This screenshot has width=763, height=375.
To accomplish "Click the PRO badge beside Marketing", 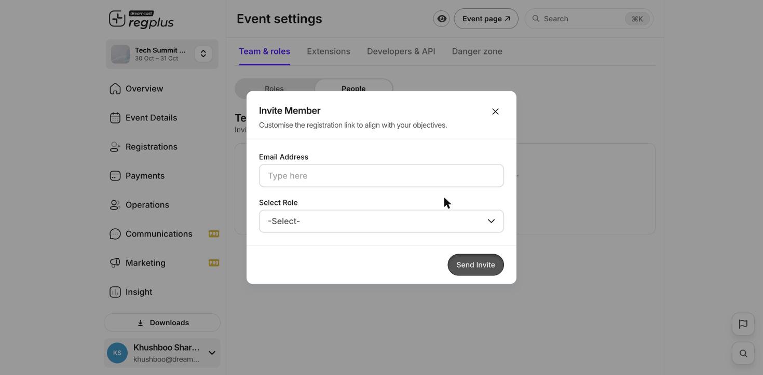I will pyautogui.click(x=214, y=263).
